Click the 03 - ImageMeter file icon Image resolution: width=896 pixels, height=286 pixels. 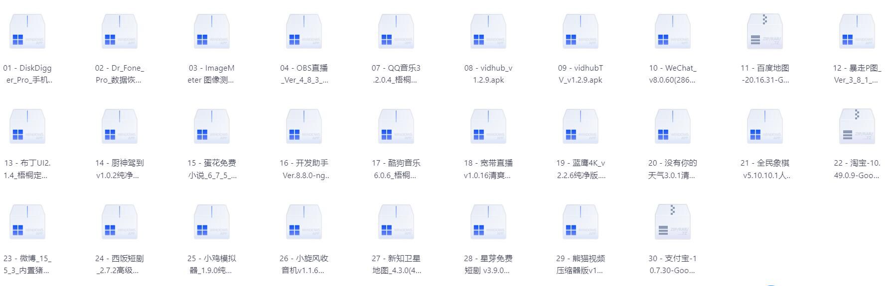coord(212,32)
